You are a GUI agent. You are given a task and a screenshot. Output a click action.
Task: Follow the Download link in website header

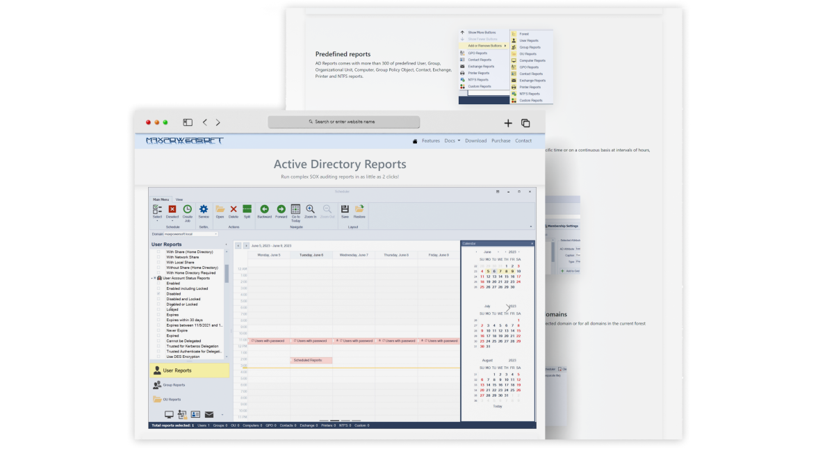pyautogui.click(x=476, y=141)
